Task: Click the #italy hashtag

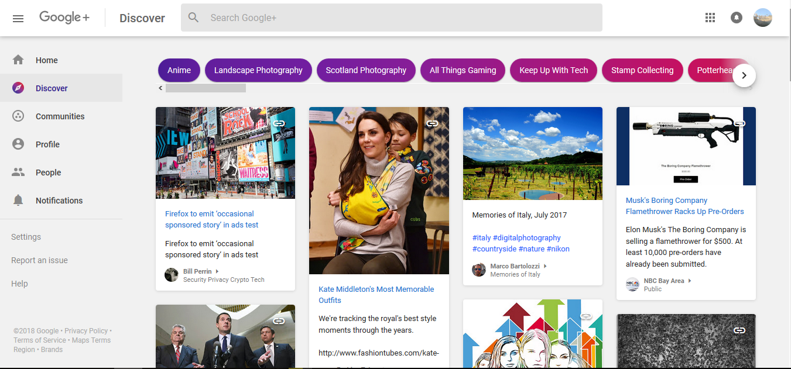Action: pos(481,238)
